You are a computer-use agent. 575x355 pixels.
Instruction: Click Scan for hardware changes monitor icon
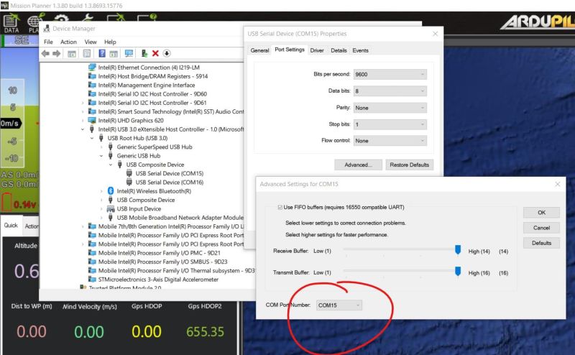tap(129, 54)
